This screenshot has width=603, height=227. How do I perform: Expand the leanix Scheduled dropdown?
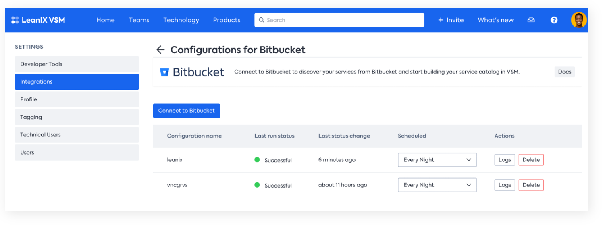tap(437, 160)
